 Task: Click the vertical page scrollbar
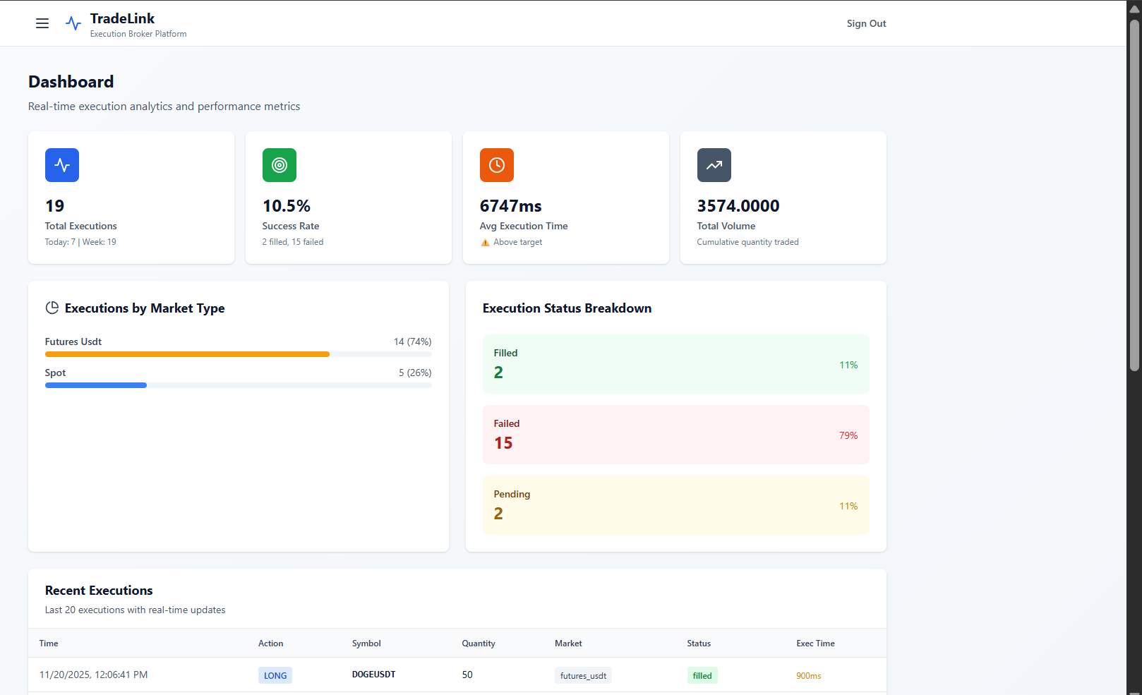[x=1133, y=212]
